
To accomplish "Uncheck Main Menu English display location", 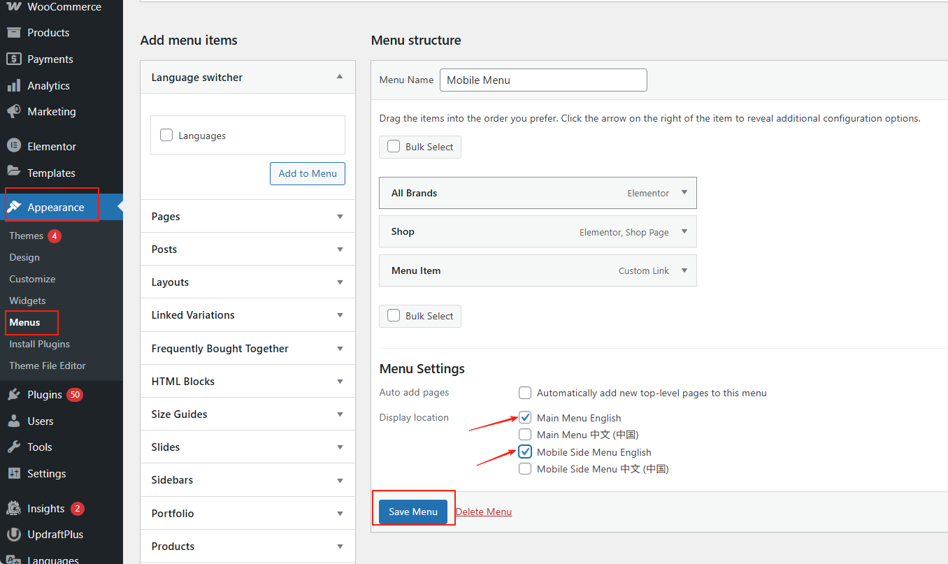I will tap(525, 418).
